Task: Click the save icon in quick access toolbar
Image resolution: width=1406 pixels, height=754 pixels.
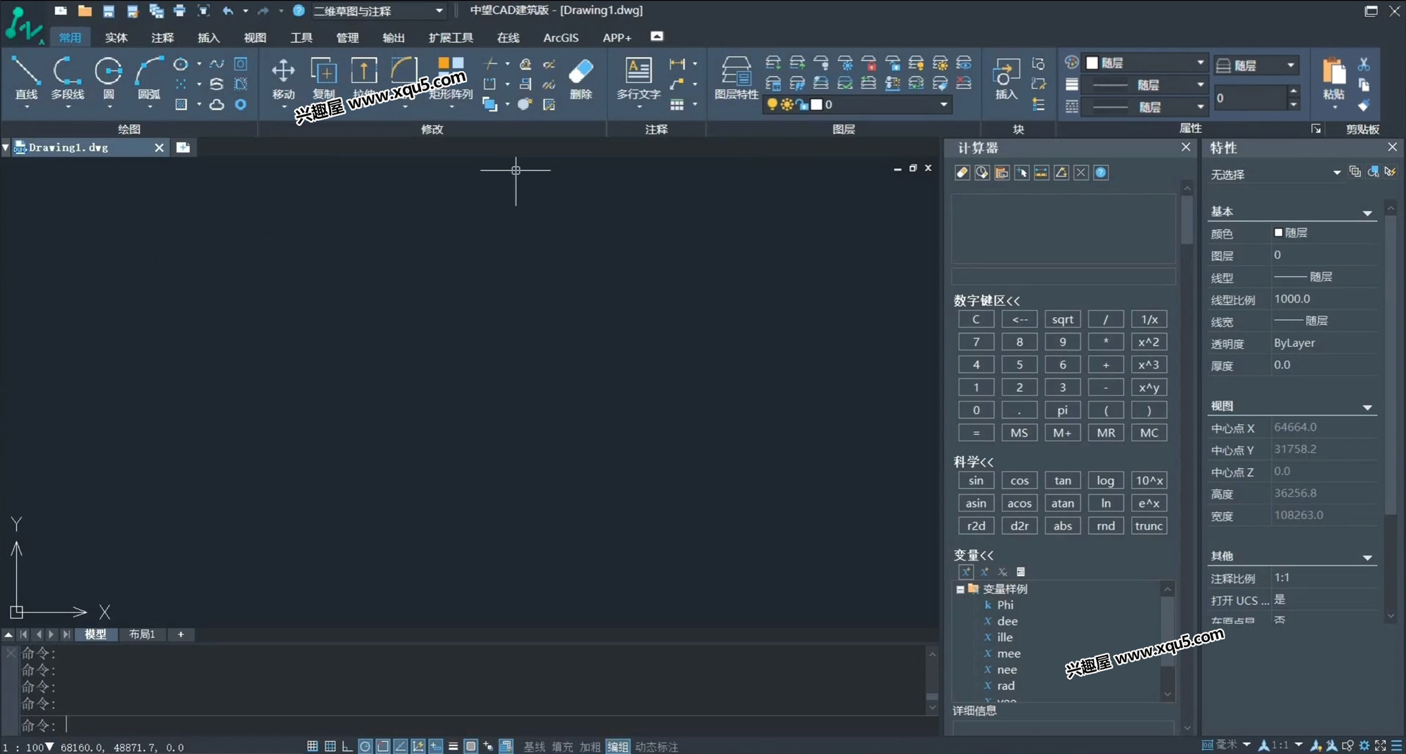Action: click(x=108, y=11)
